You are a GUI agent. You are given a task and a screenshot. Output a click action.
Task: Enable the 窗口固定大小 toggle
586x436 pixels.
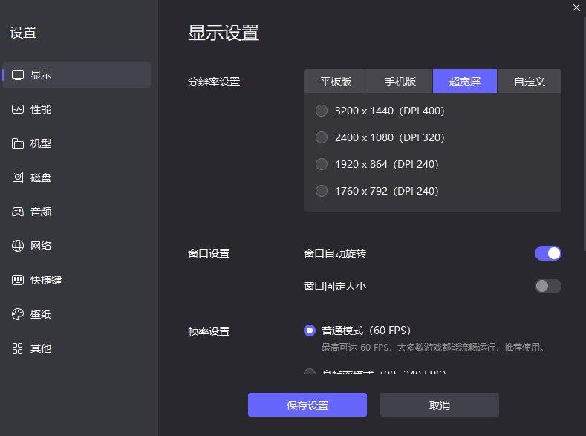point(548,286)
